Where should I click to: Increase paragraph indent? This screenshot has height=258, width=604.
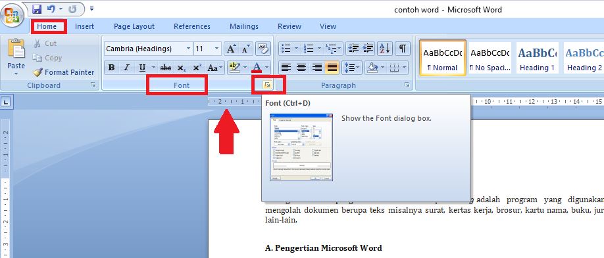point(368,49)
